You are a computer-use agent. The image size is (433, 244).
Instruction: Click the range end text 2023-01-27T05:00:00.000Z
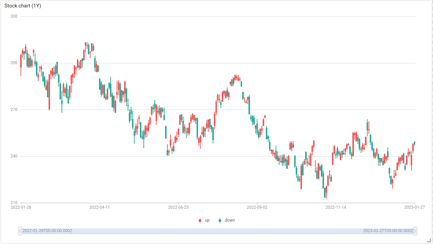pos(388,231)
